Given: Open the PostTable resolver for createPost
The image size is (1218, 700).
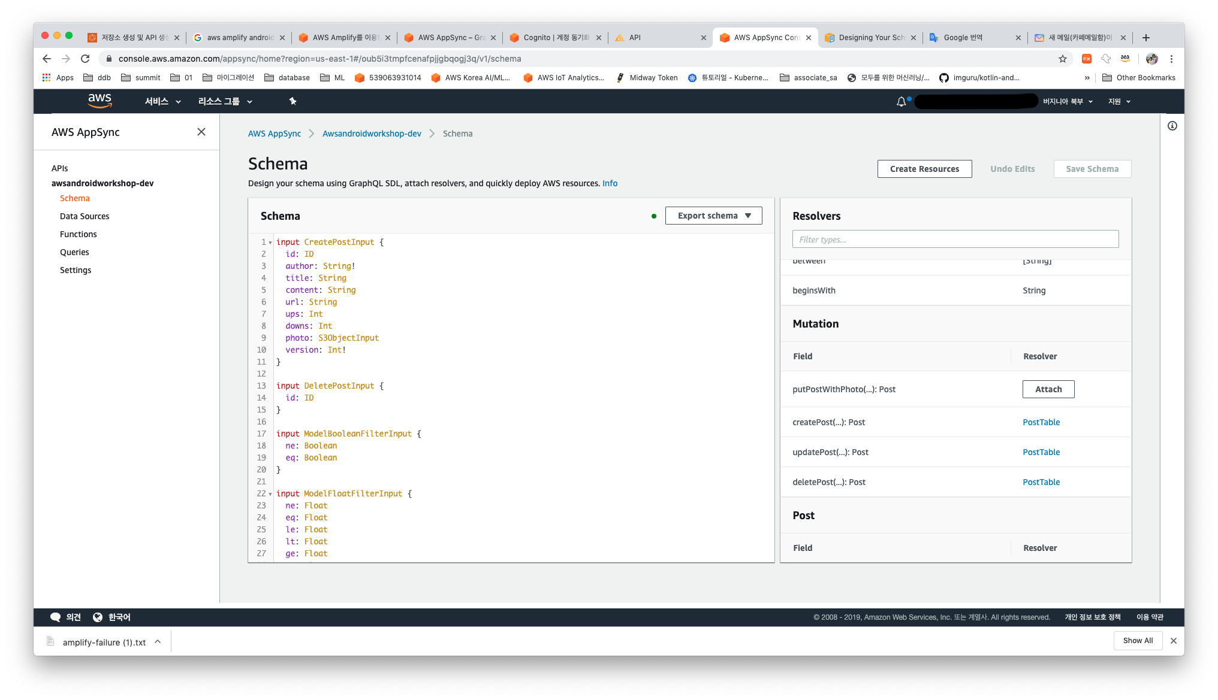Looking at the screenshot, I should click(1041, 422).
